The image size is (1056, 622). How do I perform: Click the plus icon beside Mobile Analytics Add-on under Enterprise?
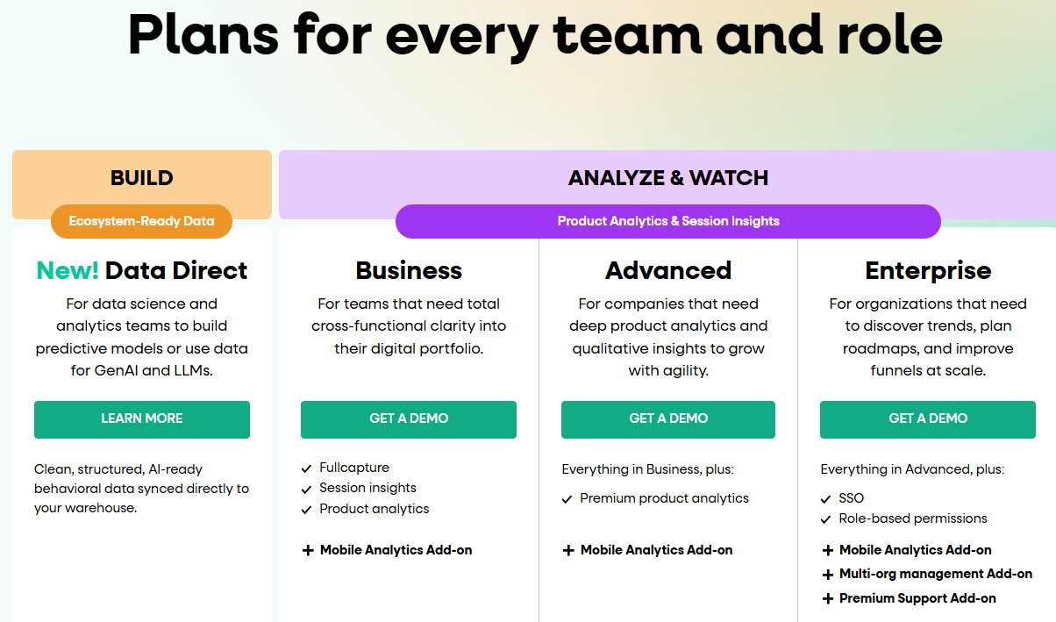click(x=828, y=550)
